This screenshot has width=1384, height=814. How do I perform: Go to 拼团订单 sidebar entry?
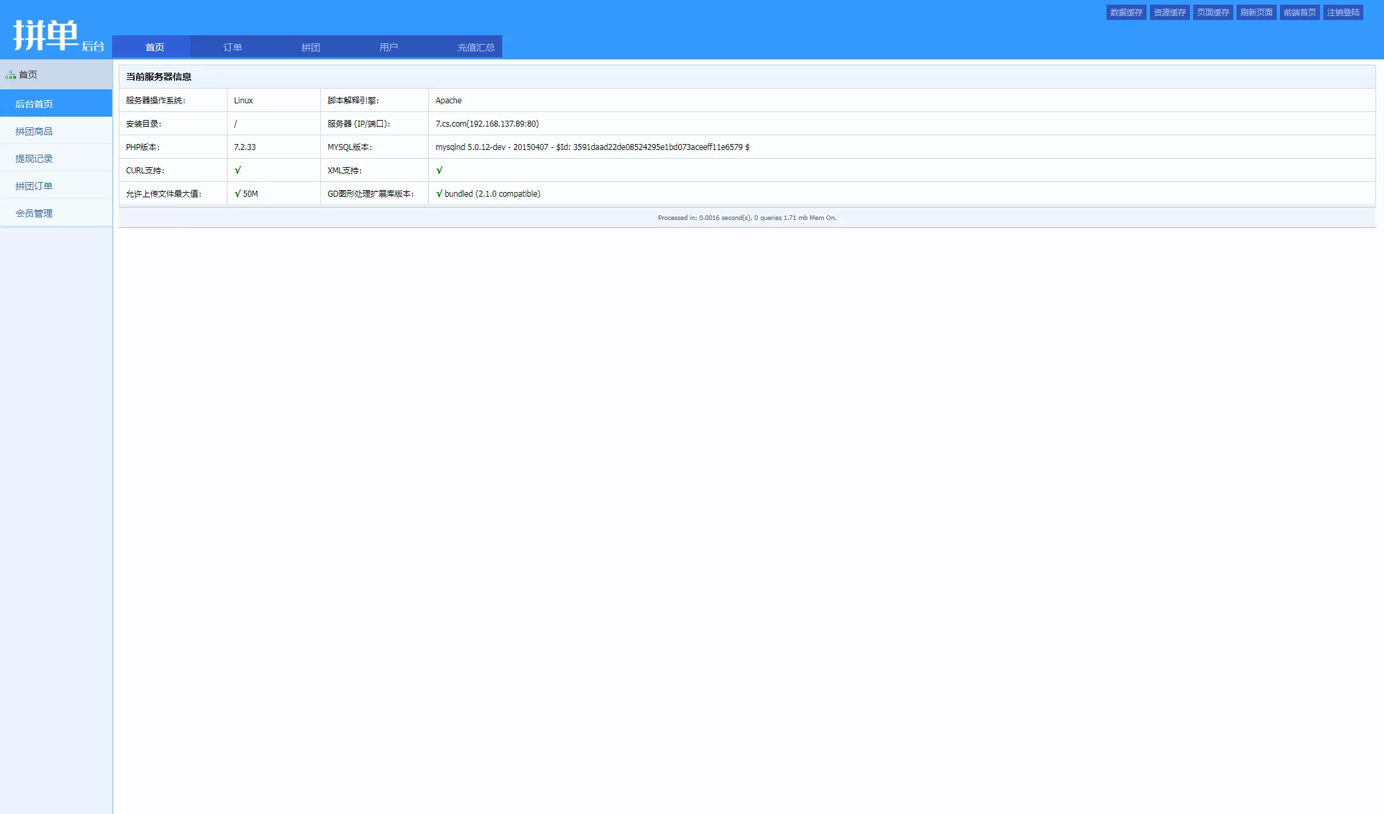(x=34, y=186)
